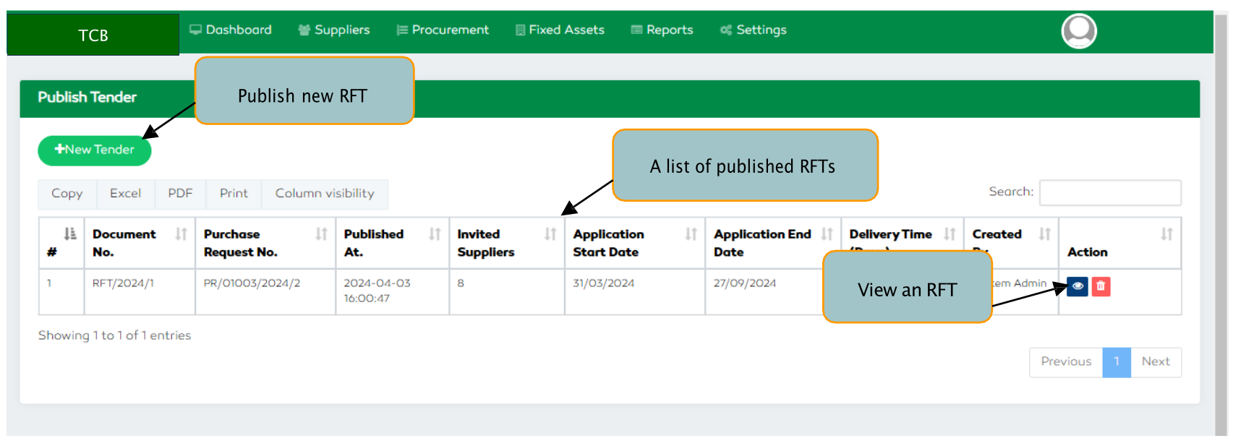Print the tender table
Image resolution: width=1233 pixels, height=446 pixels.
234,194
